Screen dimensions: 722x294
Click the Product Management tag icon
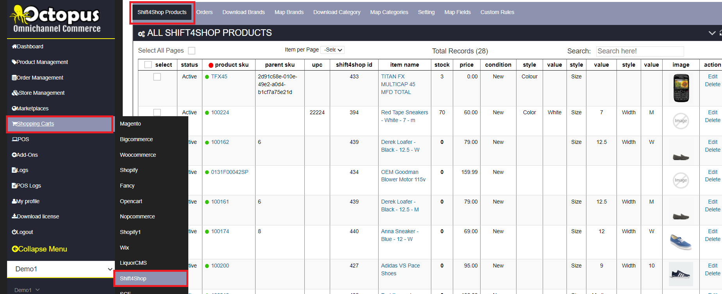pos(14,62)
